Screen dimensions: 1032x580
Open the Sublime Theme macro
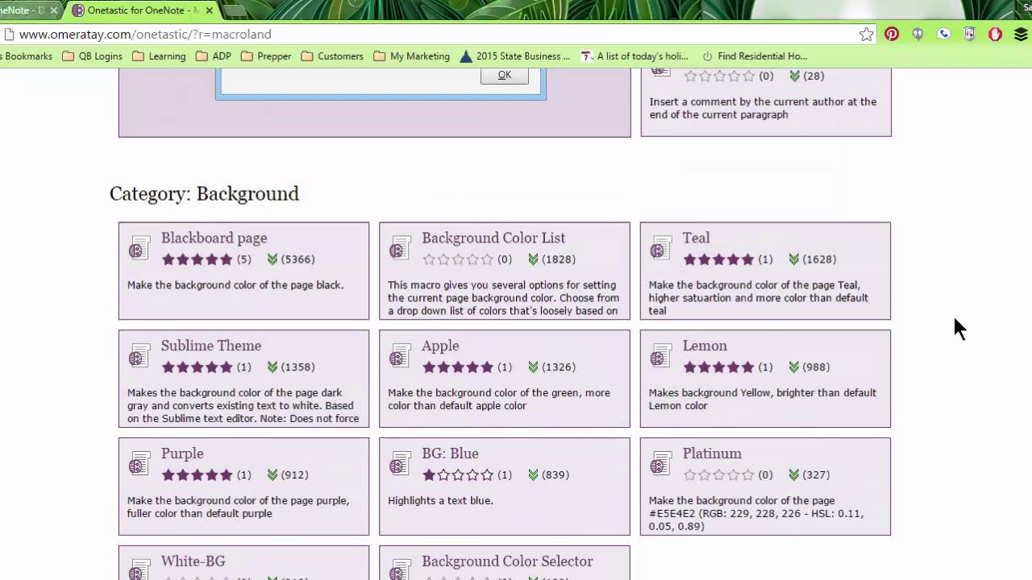pos(210,346)
